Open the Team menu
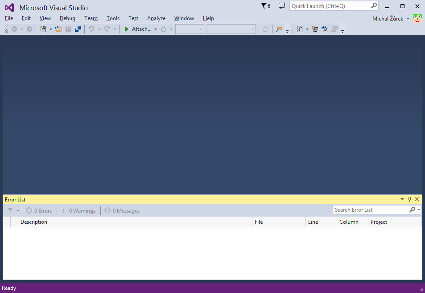 (x=91, y=18)
